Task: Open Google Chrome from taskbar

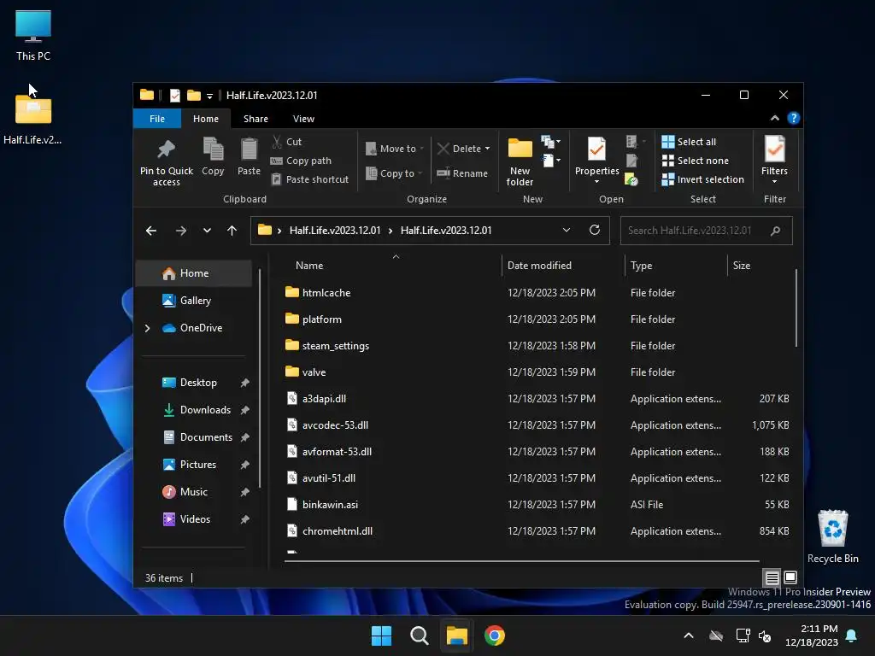Action: (x=495, y=635)
